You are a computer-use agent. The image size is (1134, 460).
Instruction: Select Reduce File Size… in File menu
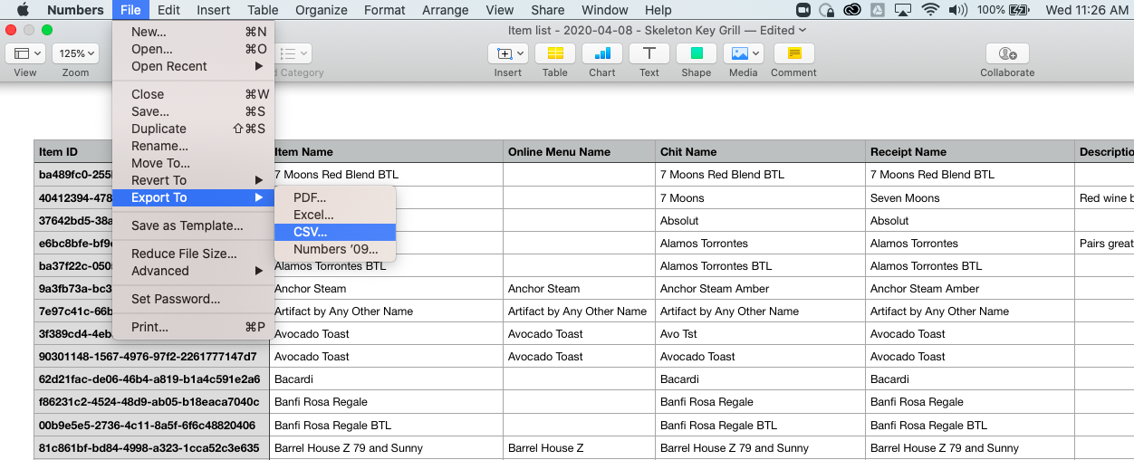(x=184, y=254)
